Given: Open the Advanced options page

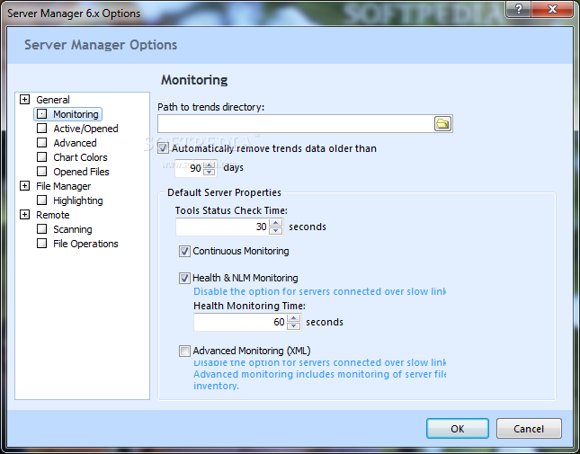Looking at the screenshot, I should coord(75,143).
